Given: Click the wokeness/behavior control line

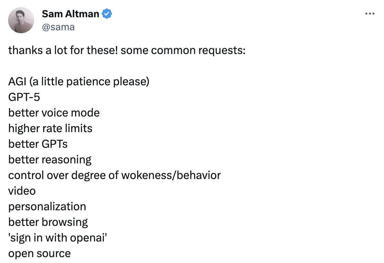Looking at the screenshot, I should pos(115,175).
